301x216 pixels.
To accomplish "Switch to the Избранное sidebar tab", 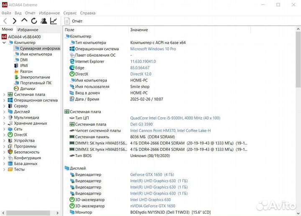I will point(28,30).
